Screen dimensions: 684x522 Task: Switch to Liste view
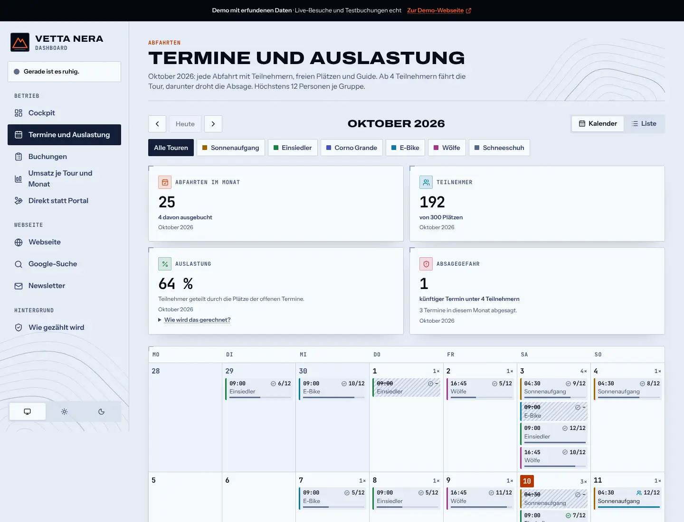click(x=644, y=123)
